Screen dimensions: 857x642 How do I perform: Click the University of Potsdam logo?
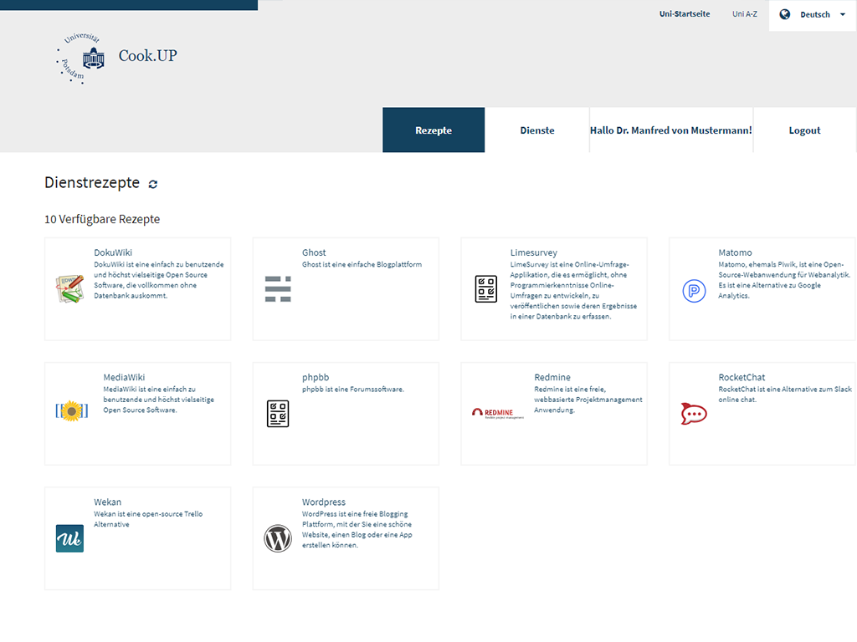(x=82, y=58)
